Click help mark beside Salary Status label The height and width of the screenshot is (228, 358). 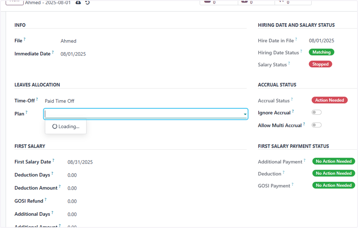coord(289,63)
